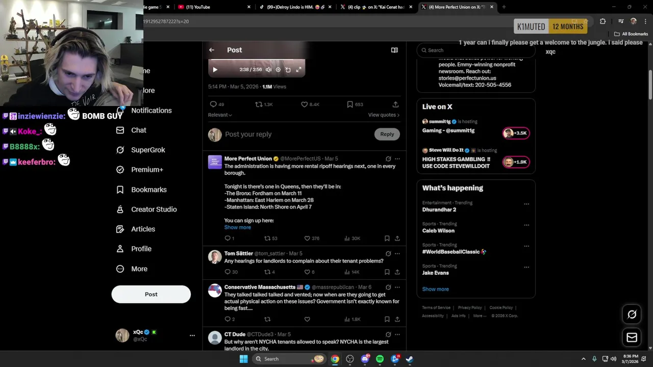Open options for #WorldBaseballClassic trend
The height and width of the screenshot is (367, 653).
point(526,246)
